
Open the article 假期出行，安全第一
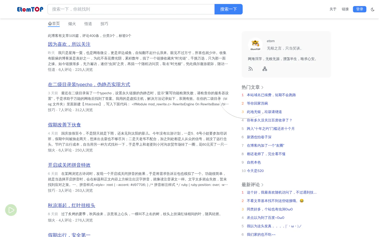pos(69,235)
